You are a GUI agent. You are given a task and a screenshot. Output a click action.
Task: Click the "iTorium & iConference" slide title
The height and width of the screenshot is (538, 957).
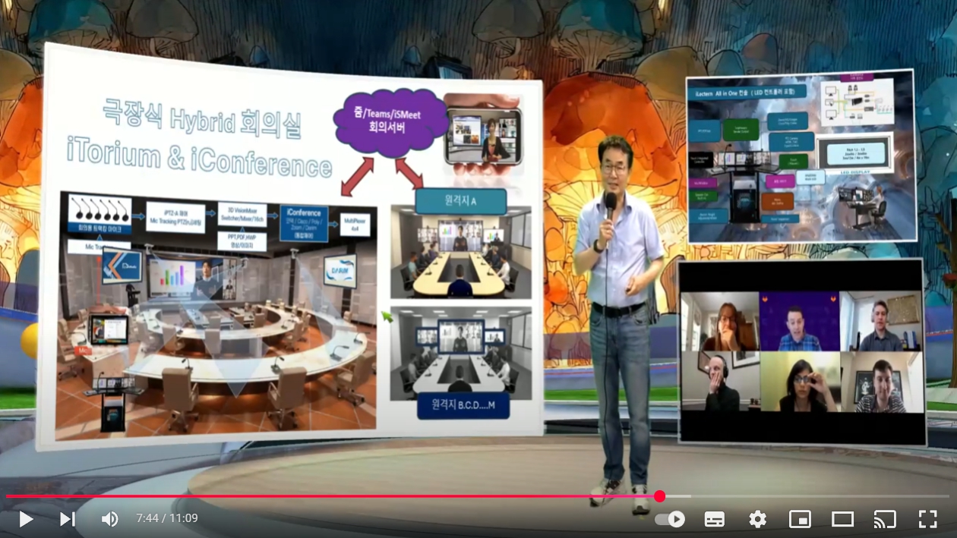200,159
